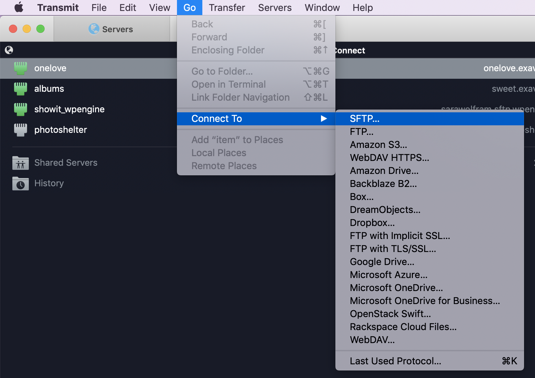The width and height of the screenshot is (535, 378).
Task: Click the gray photoshelter server icon
Action: tap(21, 130)
